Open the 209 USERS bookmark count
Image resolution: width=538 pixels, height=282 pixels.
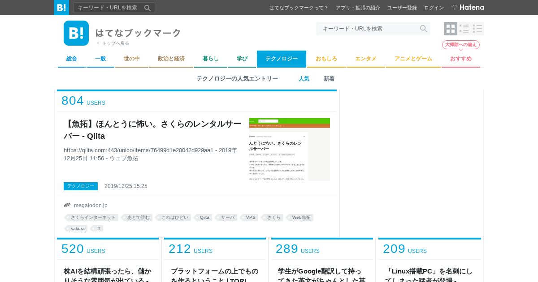coord(405,249)
